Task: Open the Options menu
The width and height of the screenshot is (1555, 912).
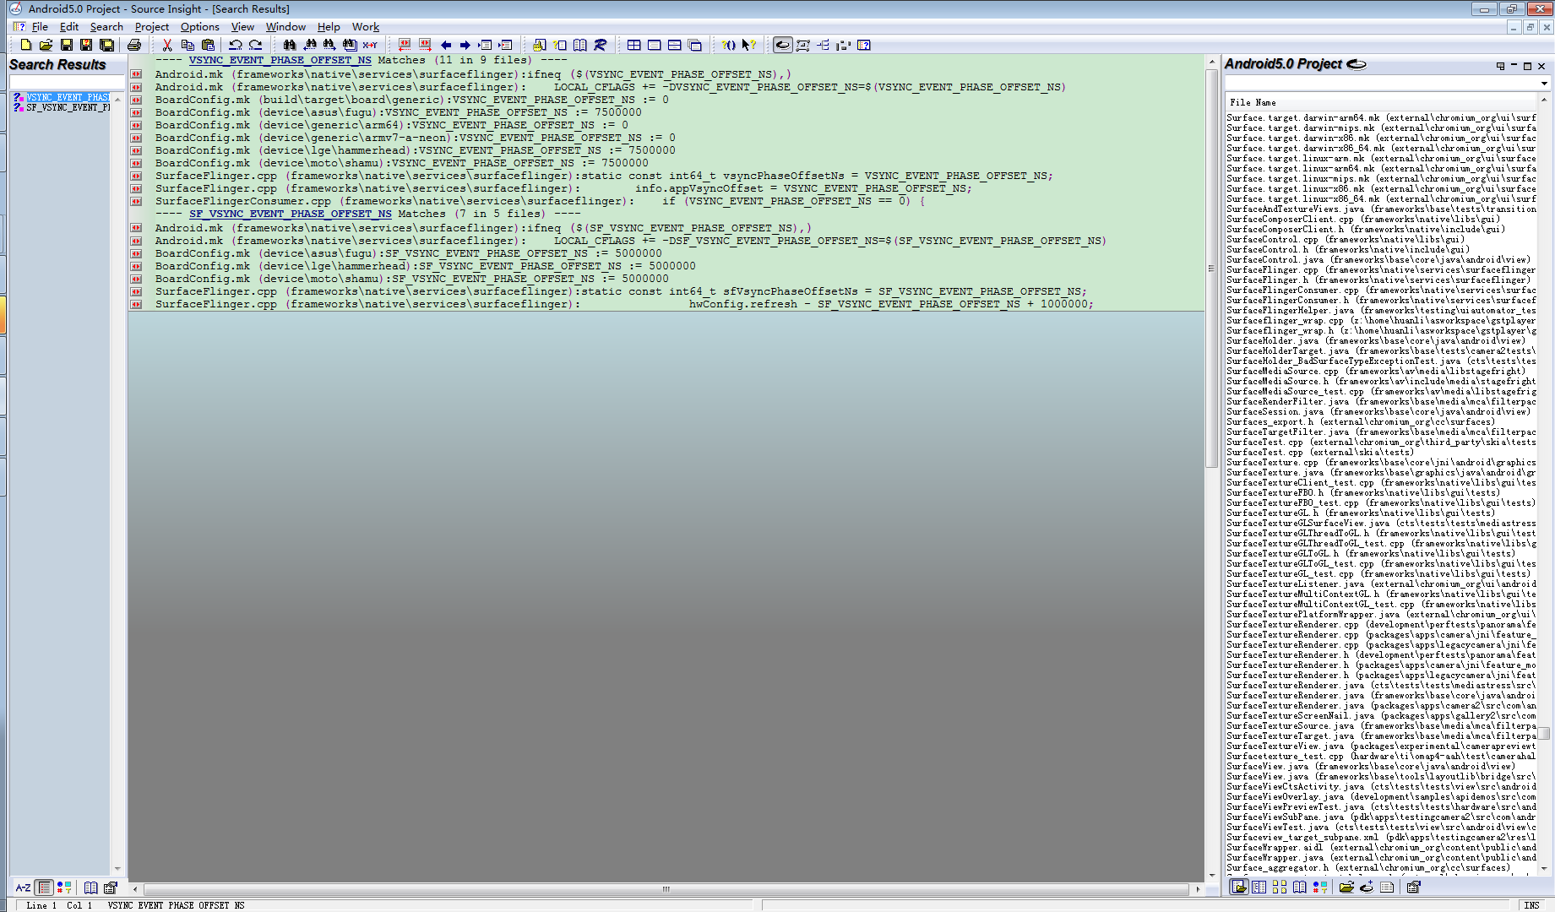Action: coord(199,27)
